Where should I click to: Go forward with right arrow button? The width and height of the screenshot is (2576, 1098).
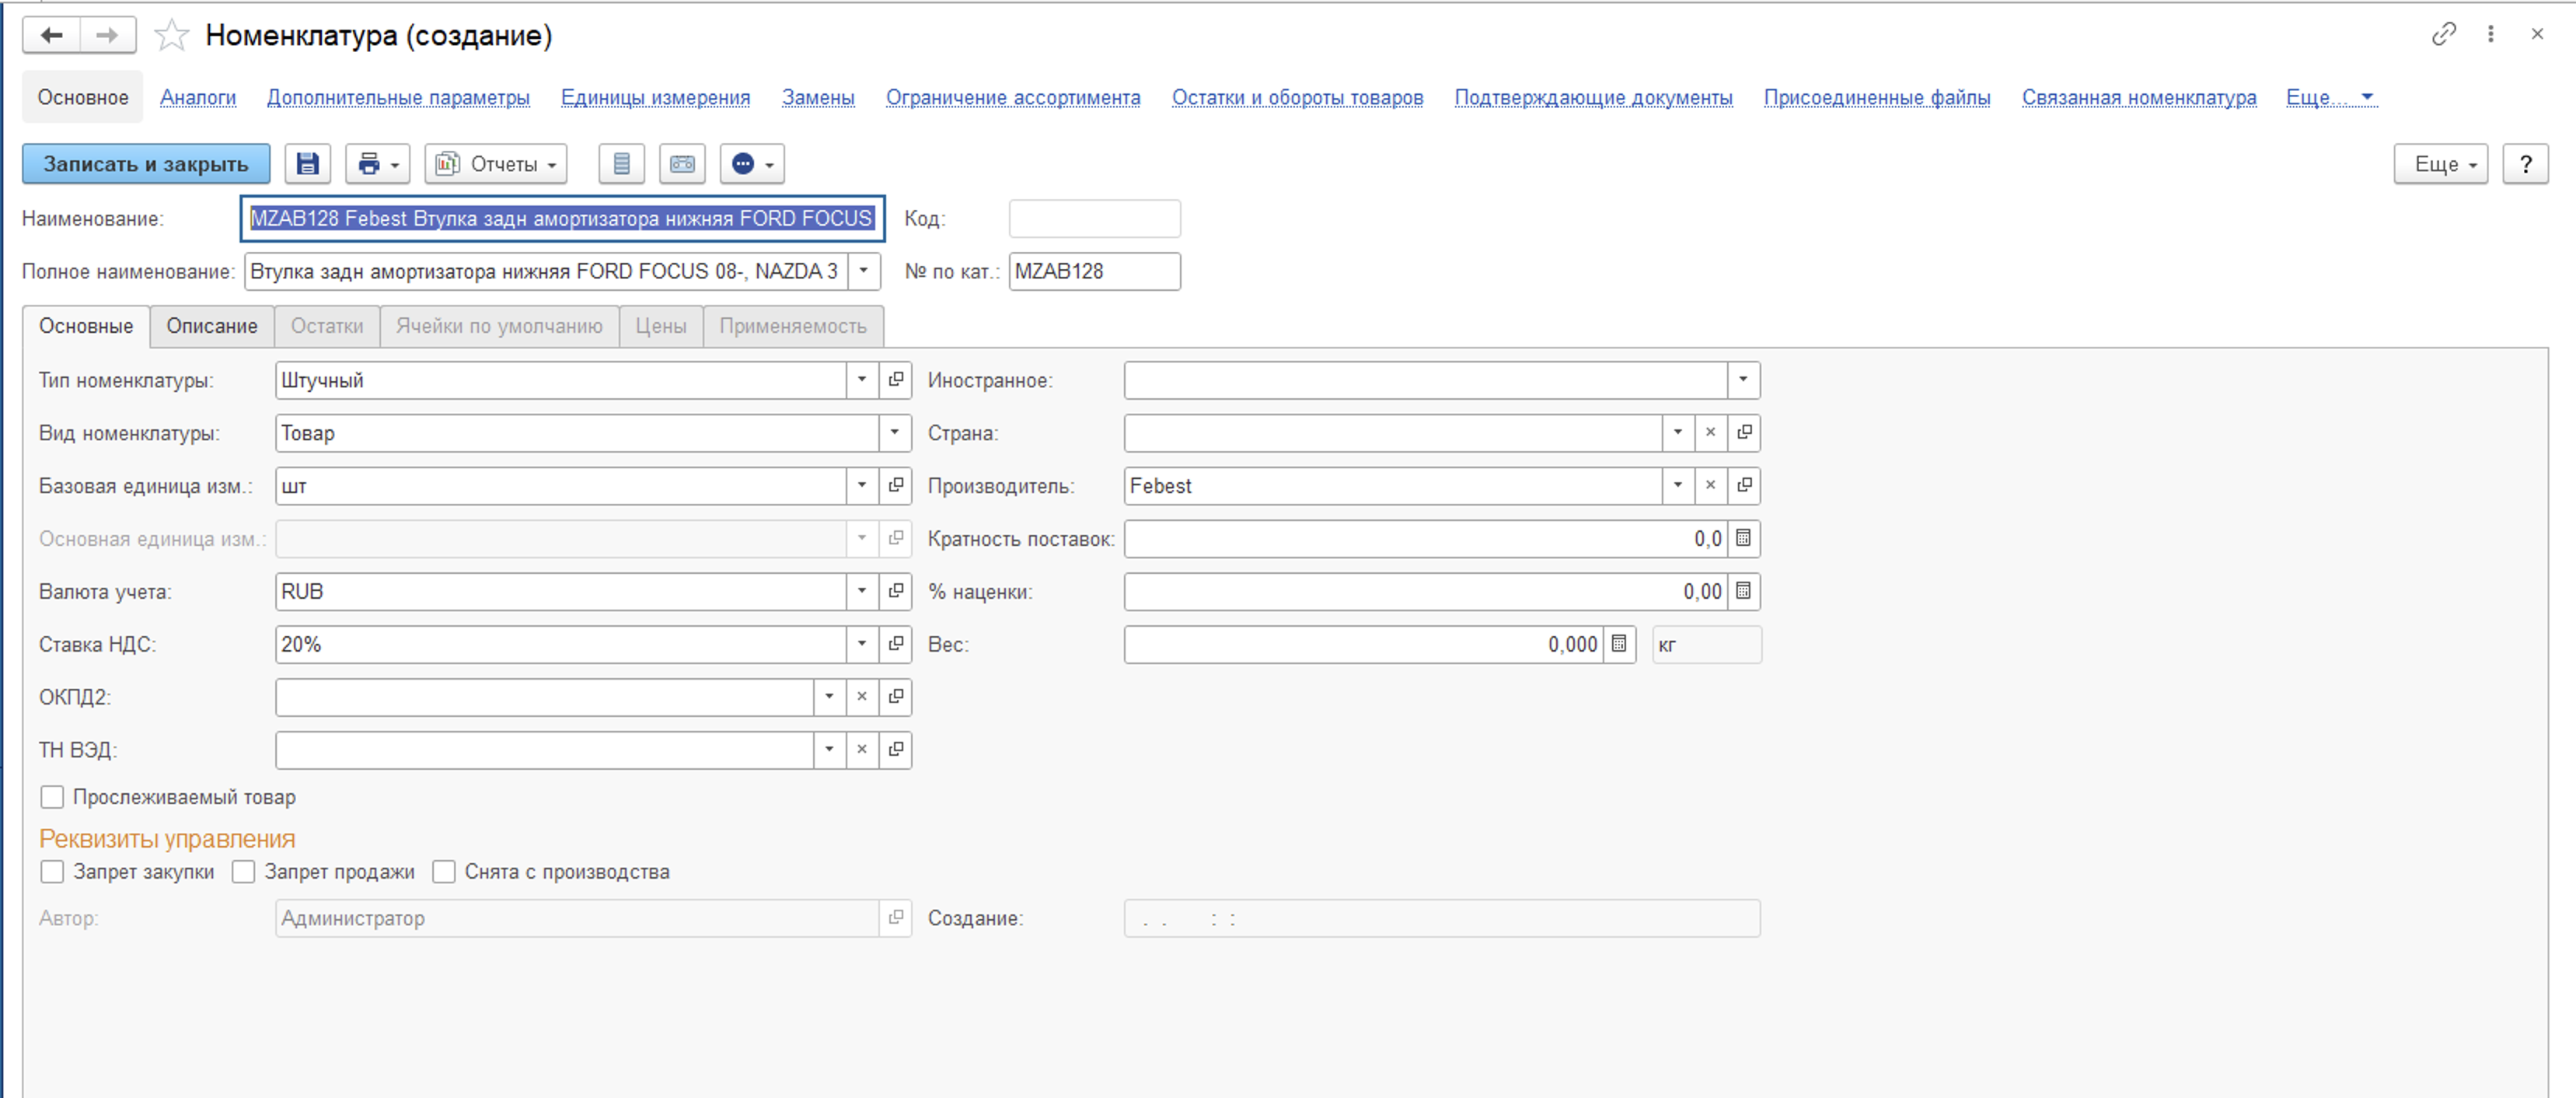(107, 35)
